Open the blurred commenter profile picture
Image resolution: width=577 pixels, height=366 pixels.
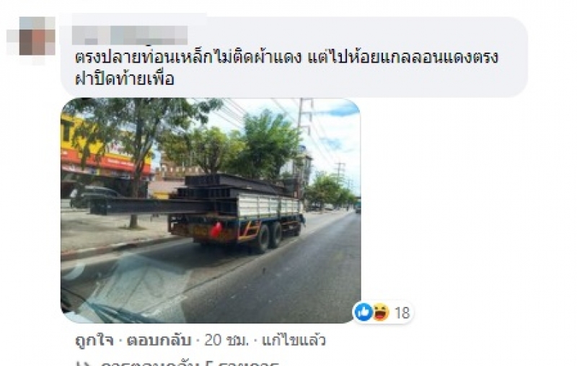[x=31, y=36]
